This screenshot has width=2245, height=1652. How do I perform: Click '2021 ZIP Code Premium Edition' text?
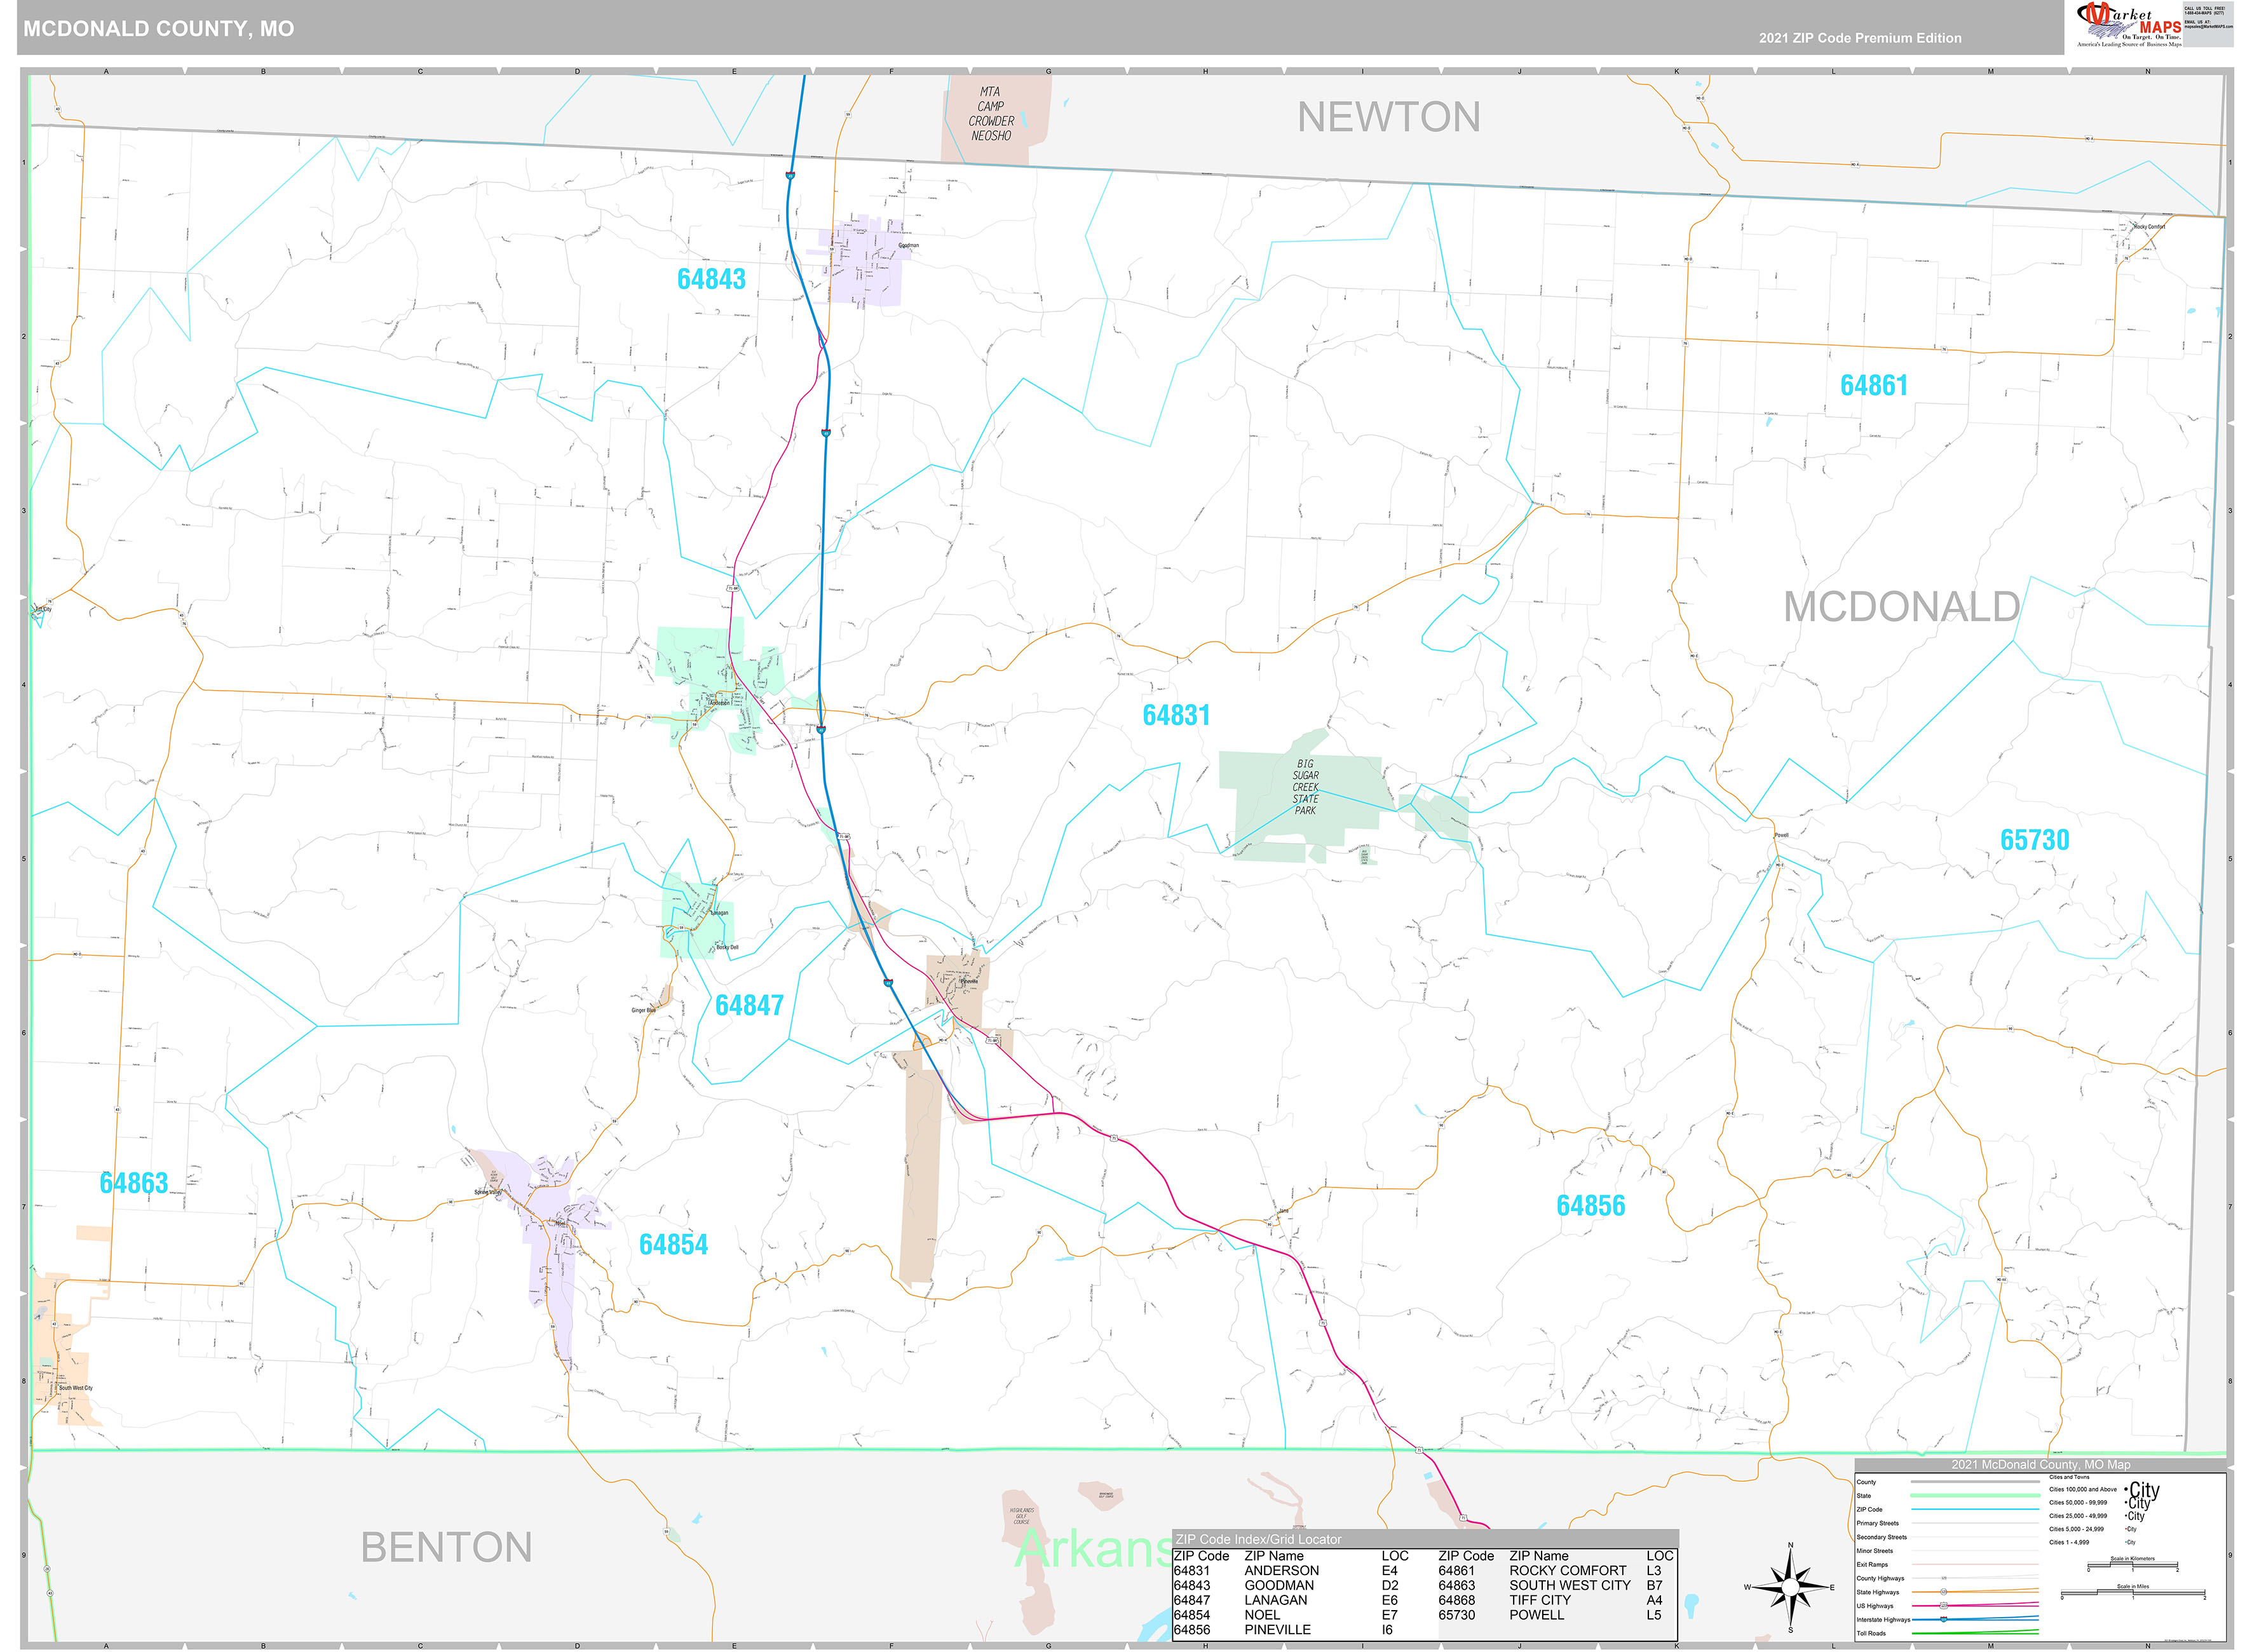point(1860,38)
